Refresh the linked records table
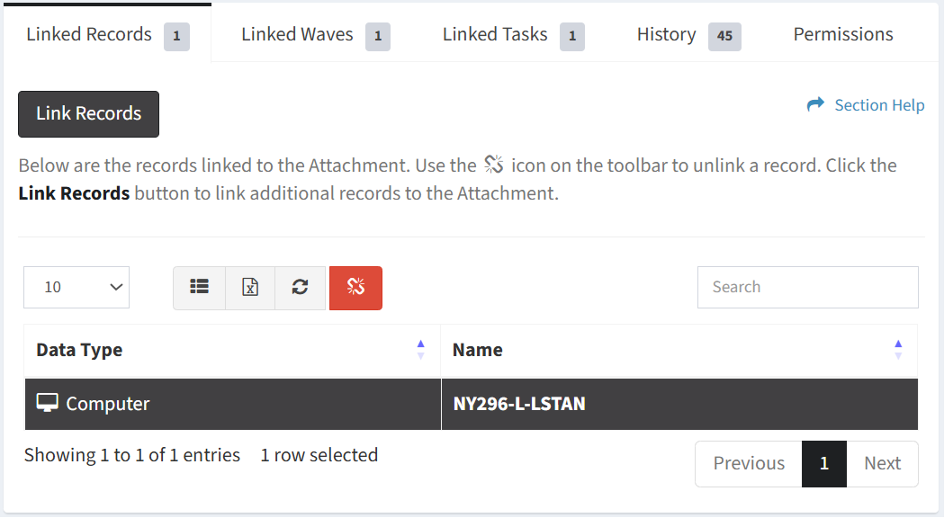This screenshot has height=518, width=944. (301, 288)
